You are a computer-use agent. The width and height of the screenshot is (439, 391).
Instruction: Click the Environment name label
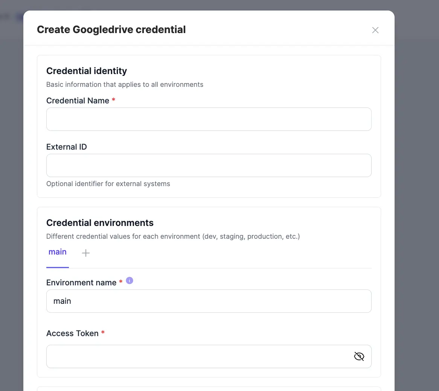[x=81, y=283]
